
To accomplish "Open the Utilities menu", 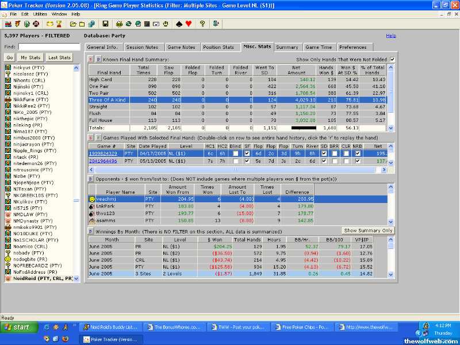I will click(x=40, y=14).
